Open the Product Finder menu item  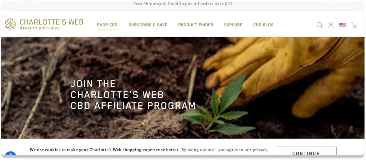click(196, 25)
